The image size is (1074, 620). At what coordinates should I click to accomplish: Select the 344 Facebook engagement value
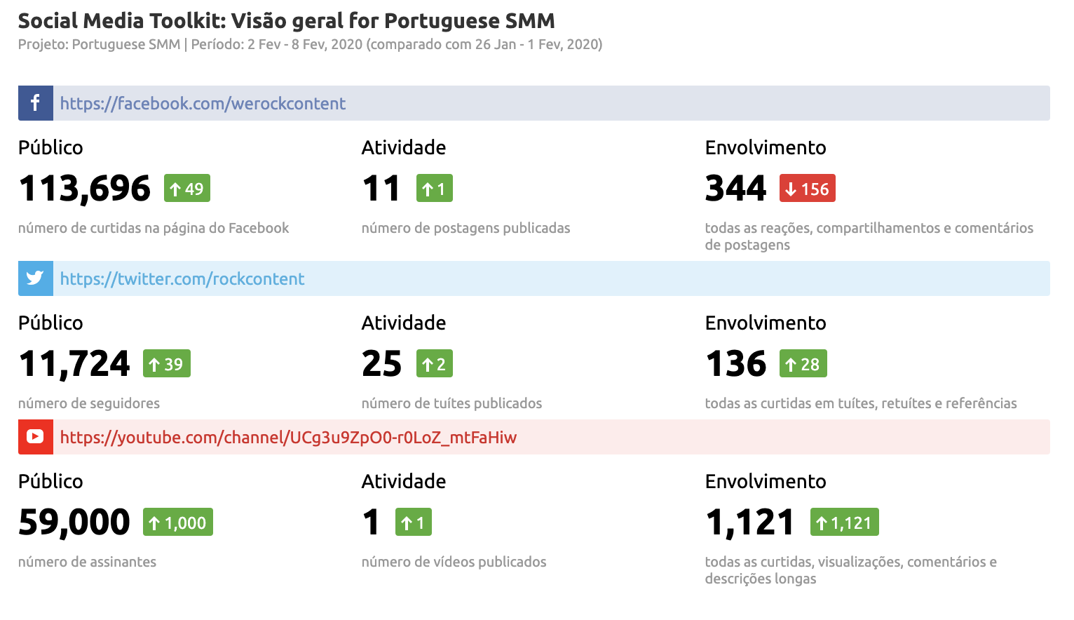[x=736, y=189]
